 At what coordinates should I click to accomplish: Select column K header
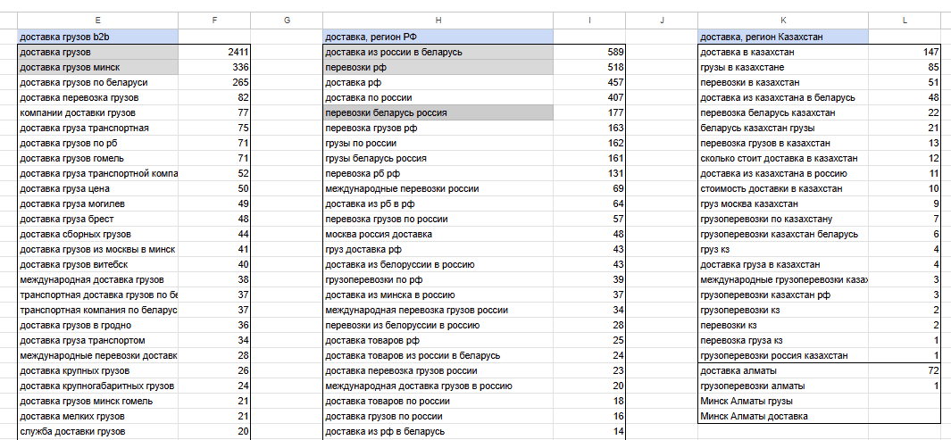pyautogui.click(x=784, y=21)
